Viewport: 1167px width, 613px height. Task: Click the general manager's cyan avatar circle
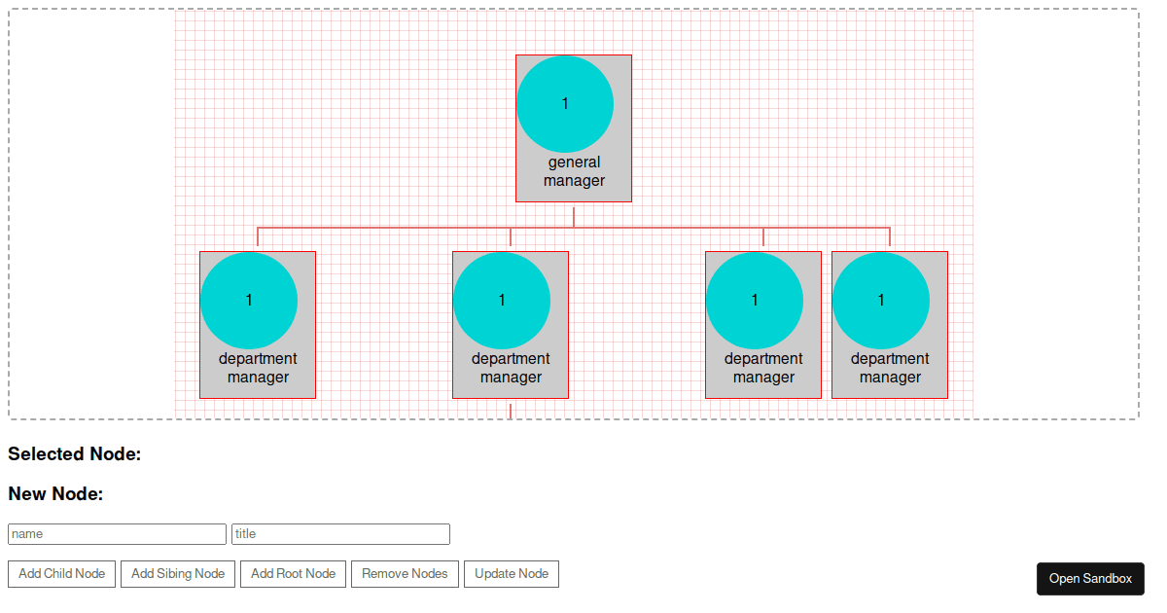tap(565, 104)
